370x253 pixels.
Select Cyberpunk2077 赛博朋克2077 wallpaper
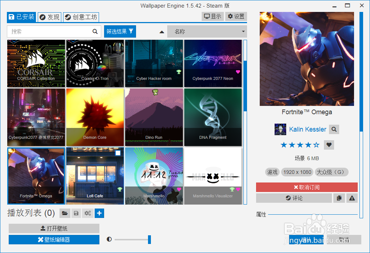point(36,117)
